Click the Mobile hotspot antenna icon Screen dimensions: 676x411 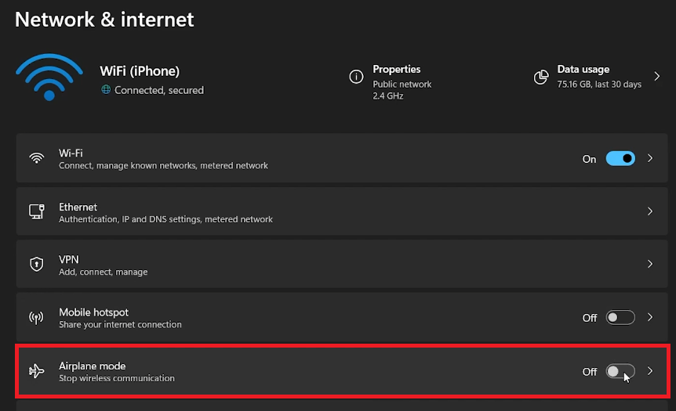[x=37, y=318]
